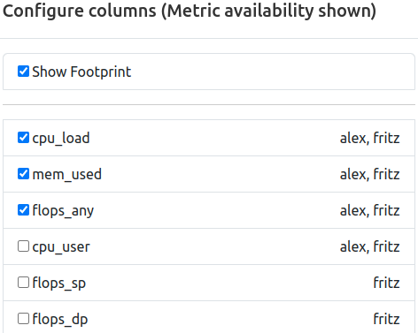
Task: Click the 'Show Footprint' text label
Action: coord(81,72)
